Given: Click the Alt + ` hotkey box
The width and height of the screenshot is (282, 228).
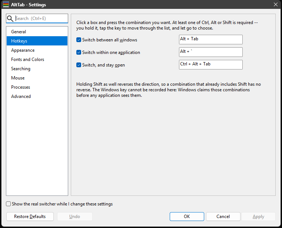Looking at the screenshot, I should 211,52.
